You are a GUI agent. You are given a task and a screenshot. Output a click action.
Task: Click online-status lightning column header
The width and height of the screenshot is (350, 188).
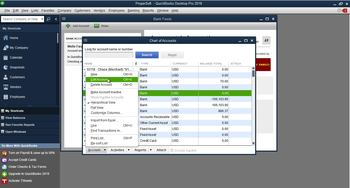point(136,64)
